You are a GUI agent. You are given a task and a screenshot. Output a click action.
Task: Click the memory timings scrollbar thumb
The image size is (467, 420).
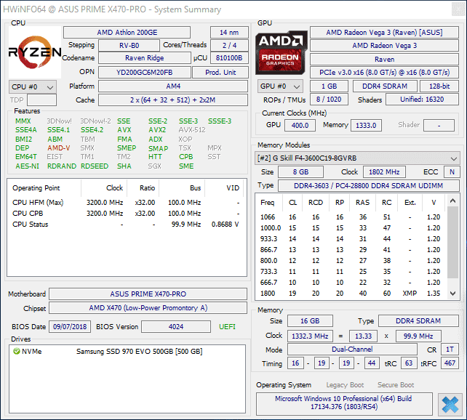(452, 242)
